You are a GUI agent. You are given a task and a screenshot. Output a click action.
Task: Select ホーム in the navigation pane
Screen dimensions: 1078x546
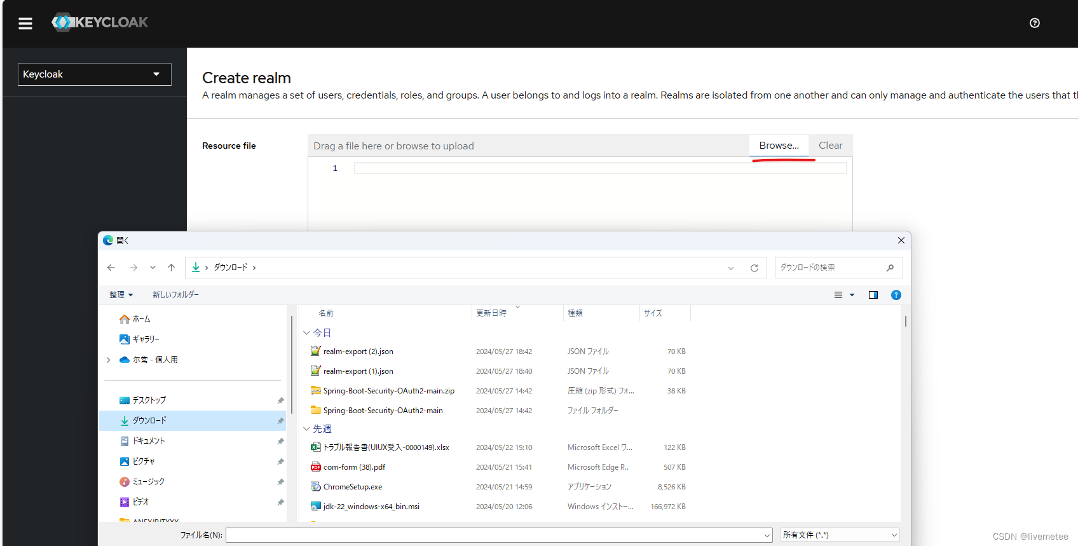pos(141,319)
